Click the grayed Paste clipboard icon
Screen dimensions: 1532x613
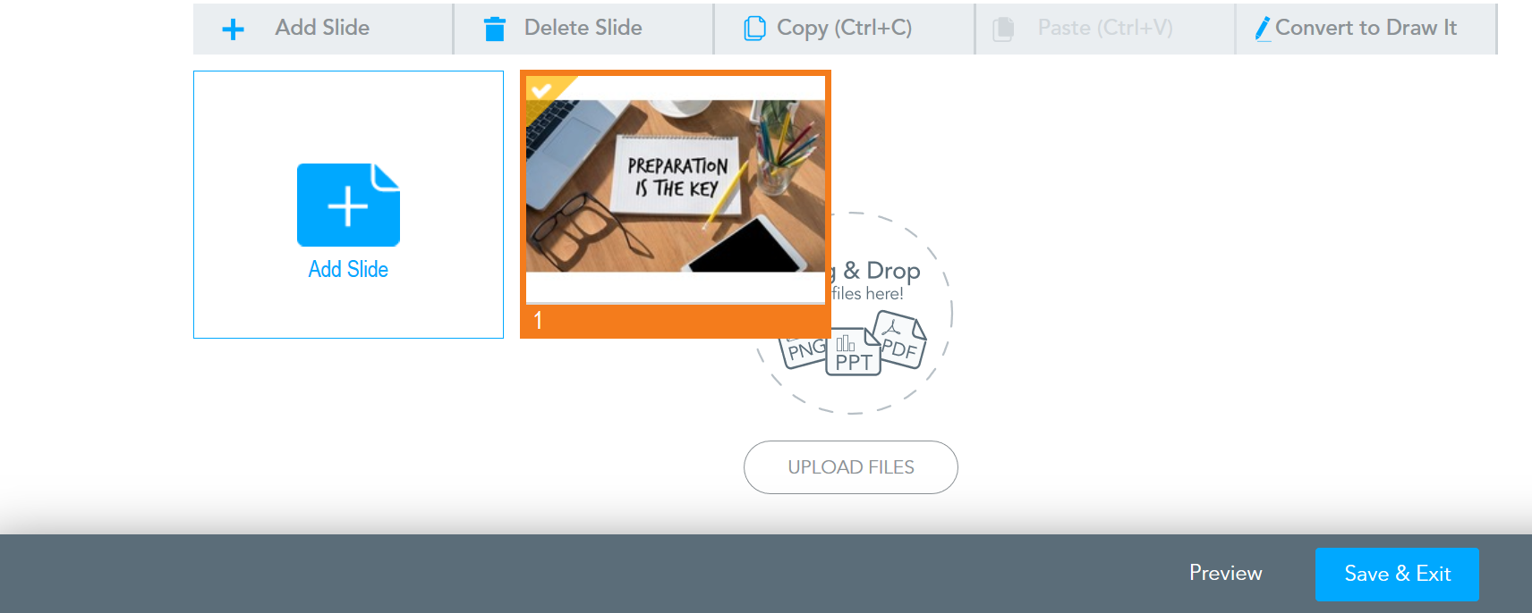tap(1003, 29)
